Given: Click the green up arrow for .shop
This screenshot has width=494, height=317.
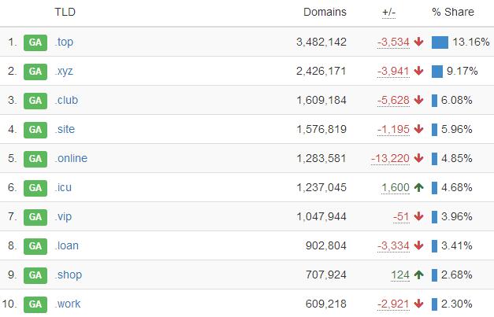Looking at the screenshot, I should (x=418, y=275).
